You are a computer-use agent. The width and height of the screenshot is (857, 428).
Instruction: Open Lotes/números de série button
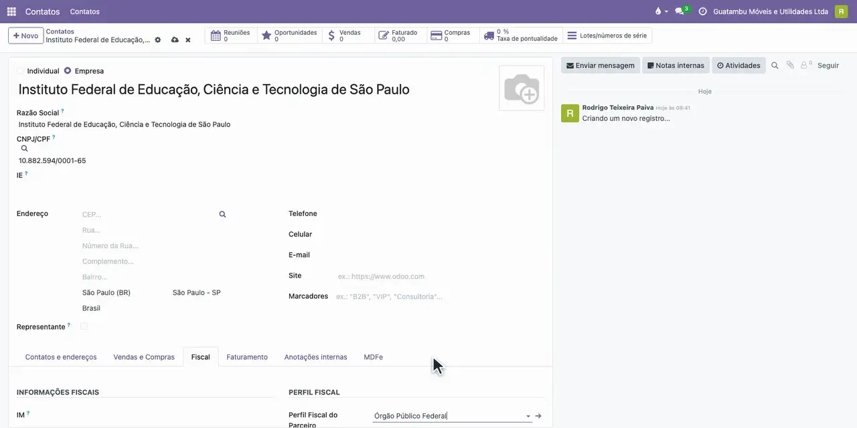coord(607,35)
